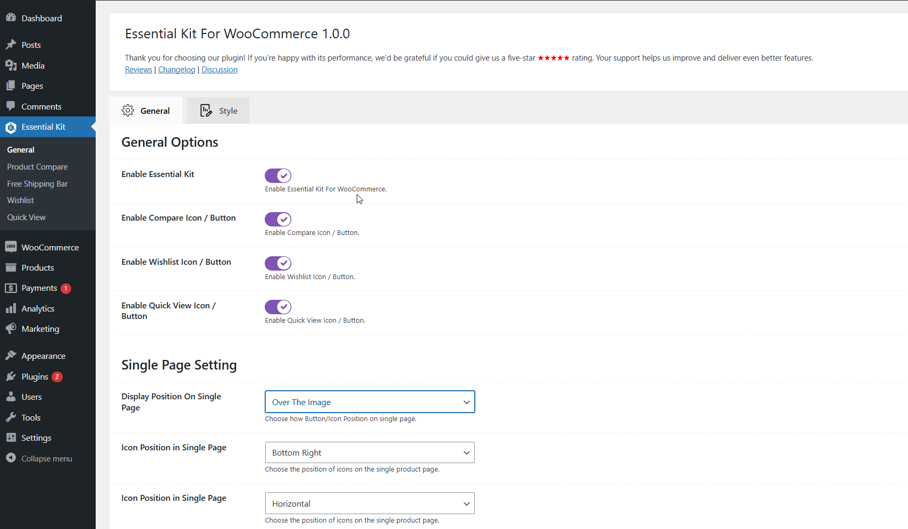Viewport: 908px width, 529px height.
Task: Click Collapse menu text
Action: 47,458
